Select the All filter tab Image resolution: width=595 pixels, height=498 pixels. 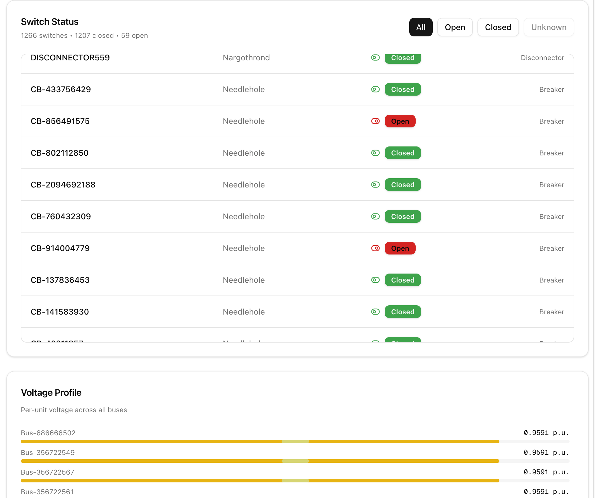tap(421, 27)
